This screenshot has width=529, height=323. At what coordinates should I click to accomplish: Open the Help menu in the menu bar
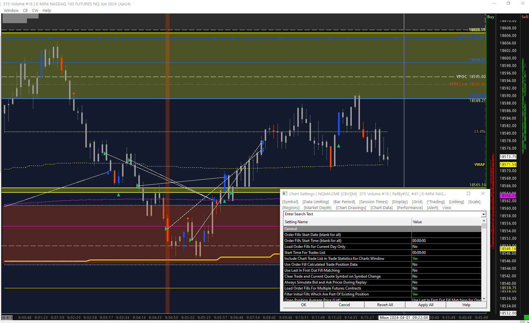click(47, 10)
